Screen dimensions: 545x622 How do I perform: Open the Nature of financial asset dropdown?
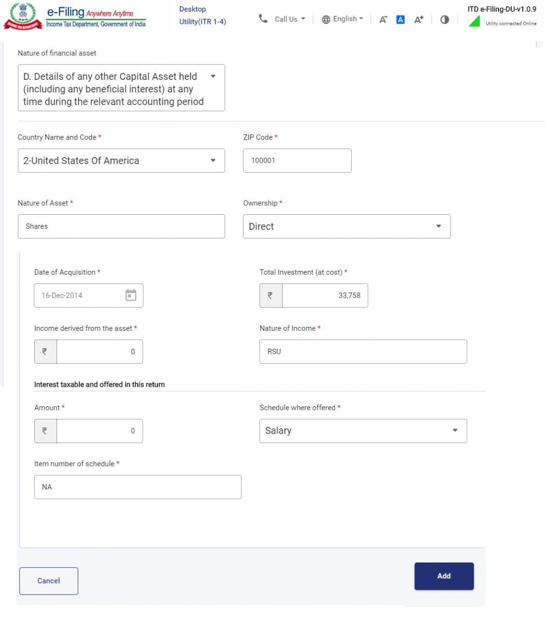(x=121, y=88)
